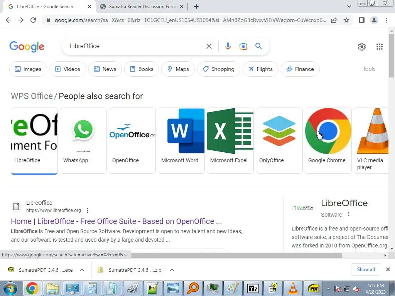
Task: Filter results by Flights
Action: 260,69
